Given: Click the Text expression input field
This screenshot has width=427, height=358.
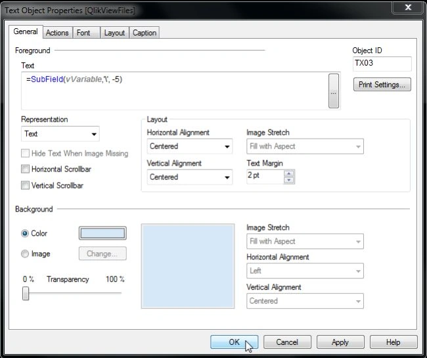Looking at the screenshot, I should pos(174,91).
